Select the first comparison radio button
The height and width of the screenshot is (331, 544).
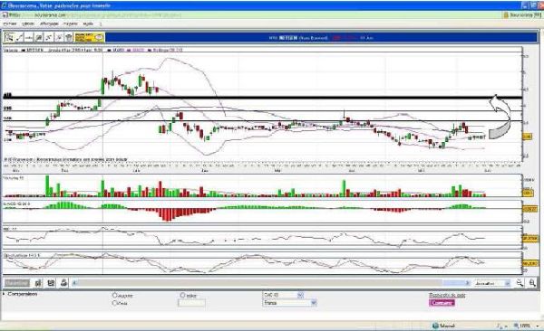point(115,295)
